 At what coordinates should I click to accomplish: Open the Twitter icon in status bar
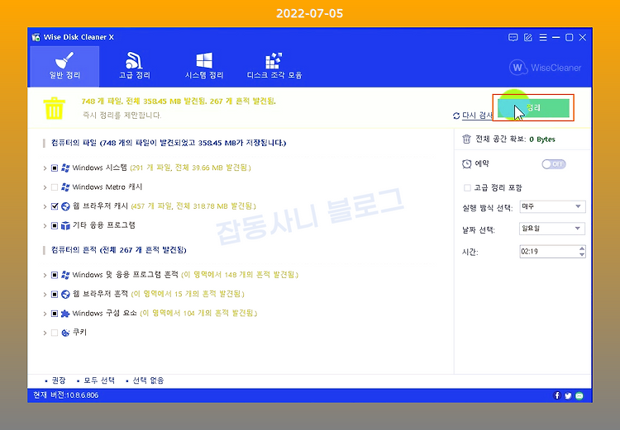pyautogui.click(x=568, y=395)
